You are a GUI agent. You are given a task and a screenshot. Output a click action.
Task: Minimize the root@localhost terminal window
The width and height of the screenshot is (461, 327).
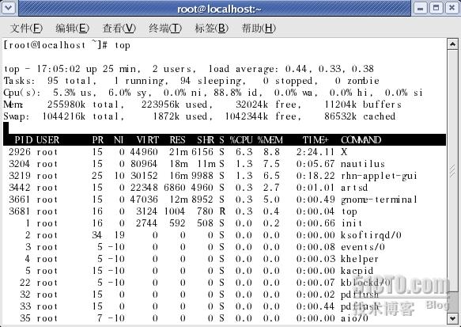[421, 8]
